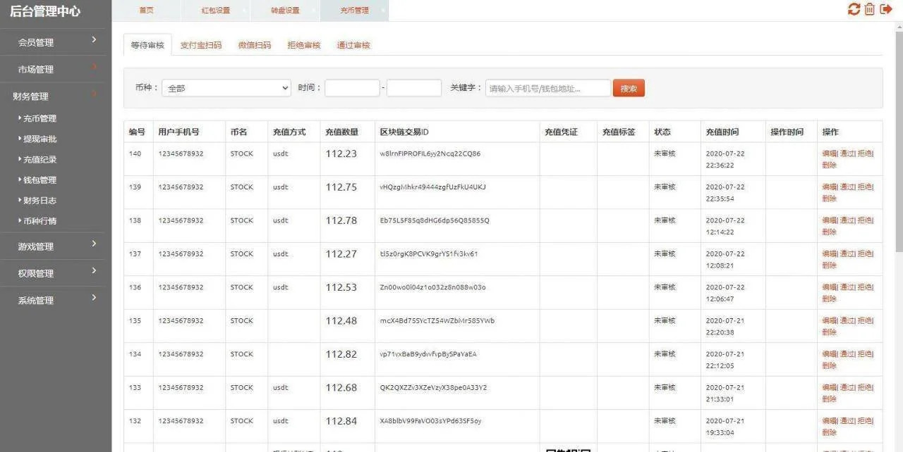Viewport: 903px width, 452px height.
Task: Click the orange 搜索 search button
Action: (x=629, y=88)
